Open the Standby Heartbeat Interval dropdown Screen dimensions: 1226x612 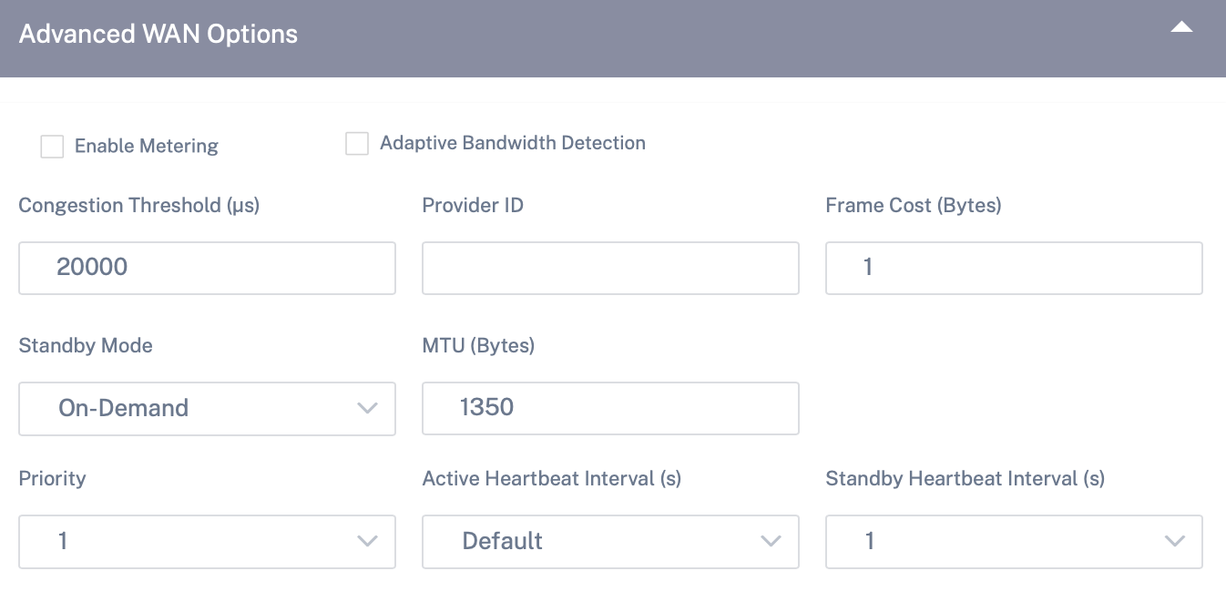(x=1014, y=542)
